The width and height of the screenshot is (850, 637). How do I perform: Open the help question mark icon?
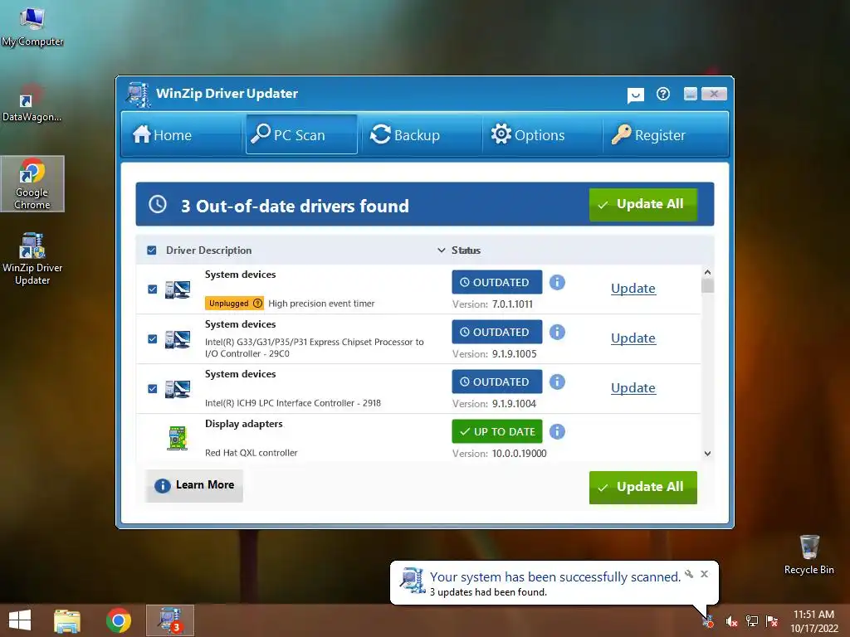(x=662, y=95)
